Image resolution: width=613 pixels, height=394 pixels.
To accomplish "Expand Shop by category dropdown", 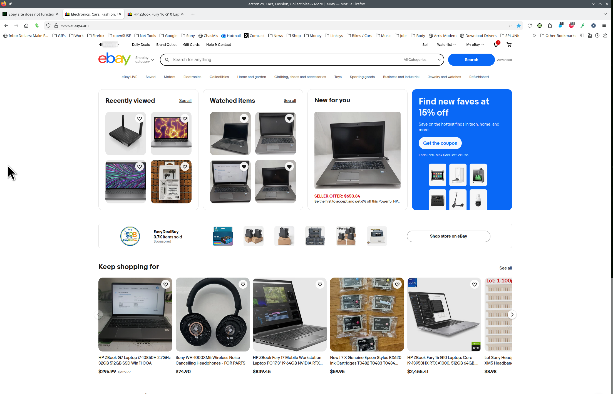I will pyautogui.click(x=144, y=60).
